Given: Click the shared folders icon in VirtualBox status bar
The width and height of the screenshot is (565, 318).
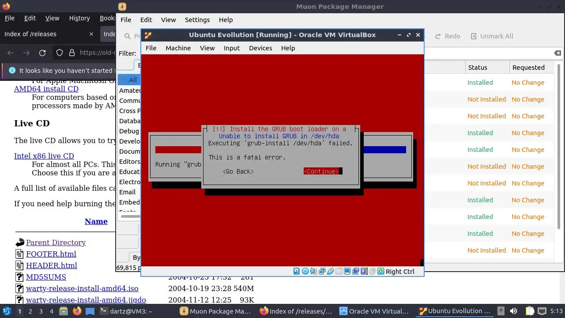Looking at the screenshot, I should [339, 271].
